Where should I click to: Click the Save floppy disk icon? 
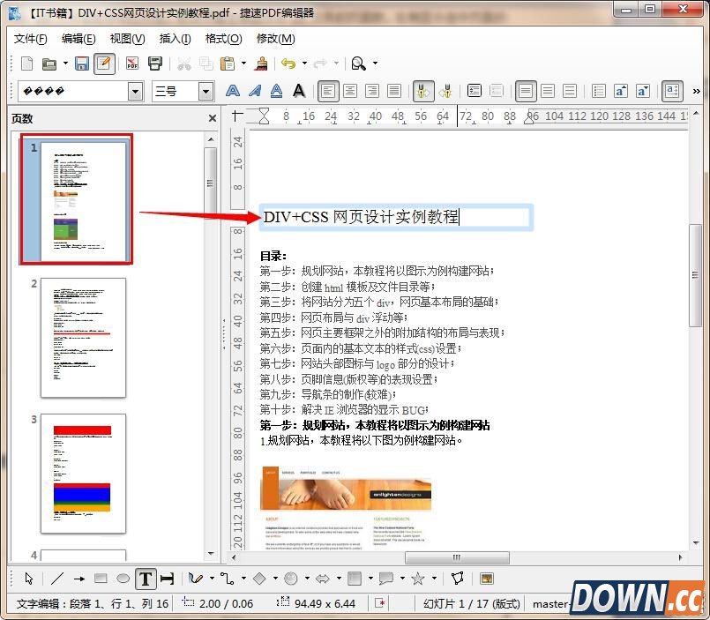tap(82, 63)
